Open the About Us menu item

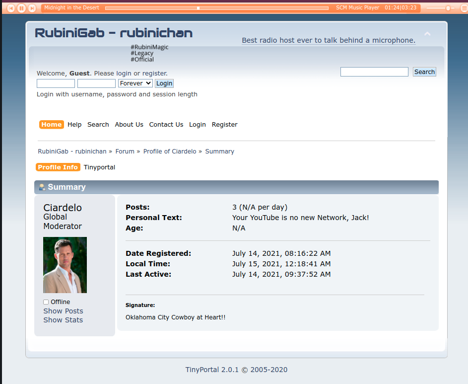pos(129,125)
